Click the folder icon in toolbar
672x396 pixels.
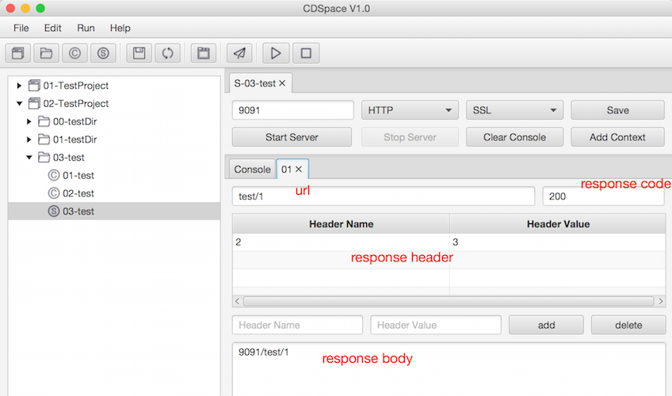pos(47,54)
